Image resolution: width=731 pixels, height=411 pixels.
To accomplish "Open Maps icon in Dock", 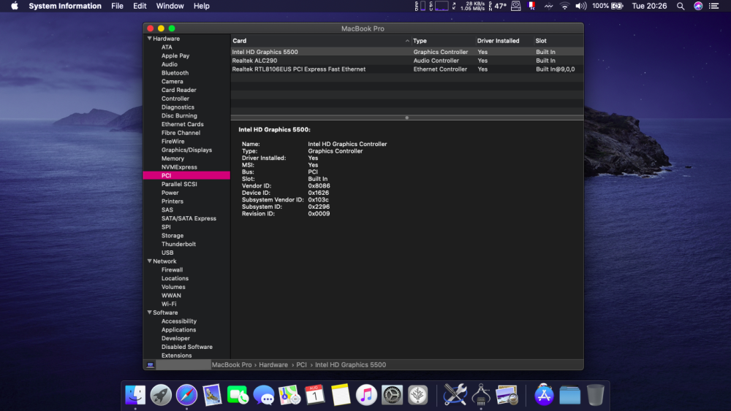I will tap(289, 395).
